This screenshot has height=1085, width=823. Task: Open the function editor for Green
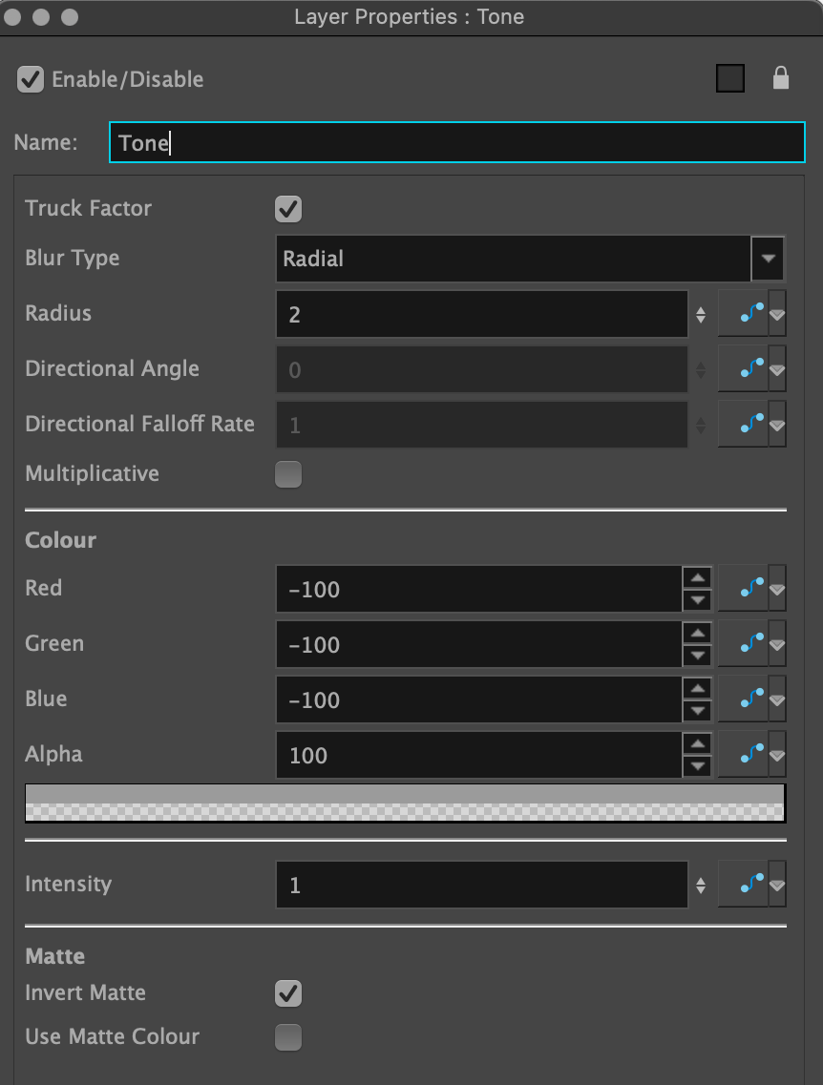click(749, 644)
